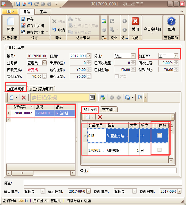Viewport: 186px width, 205px height.
Task: Open the 分店 dropdown list
Action: click(x=133, y=56)
